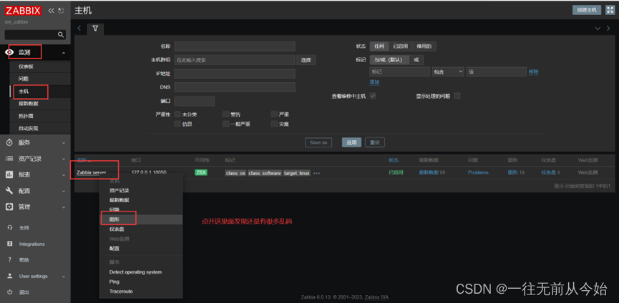The height and width of the screenshot is (303, 619).
Task: Toggle 查看维修中主机 checkbox
Action: coord(373,96)
